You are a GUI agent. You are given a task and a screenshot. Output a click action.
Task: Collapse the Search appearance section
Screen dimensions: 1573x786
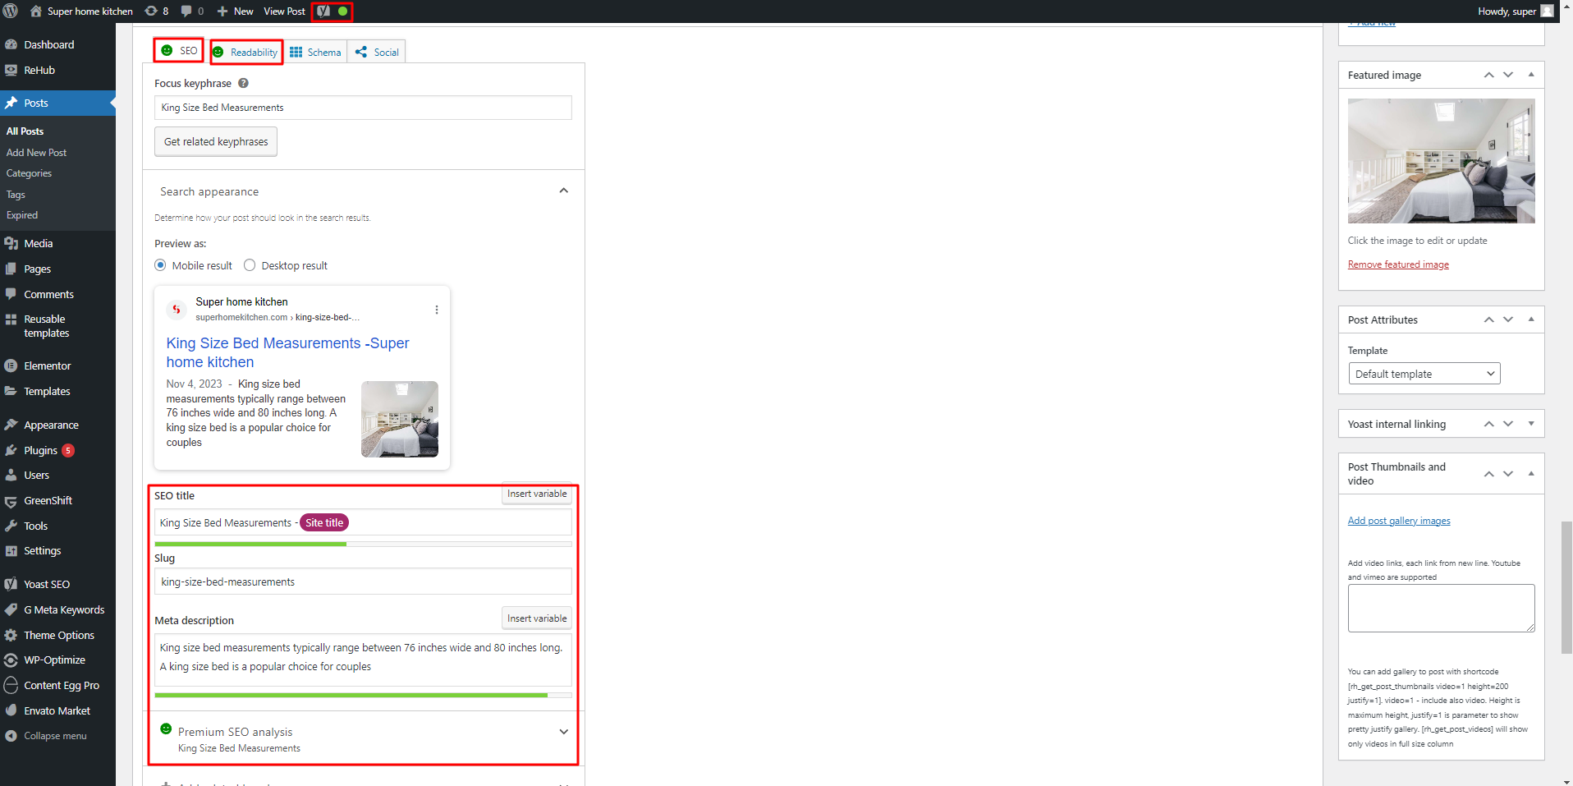(563, 190)
